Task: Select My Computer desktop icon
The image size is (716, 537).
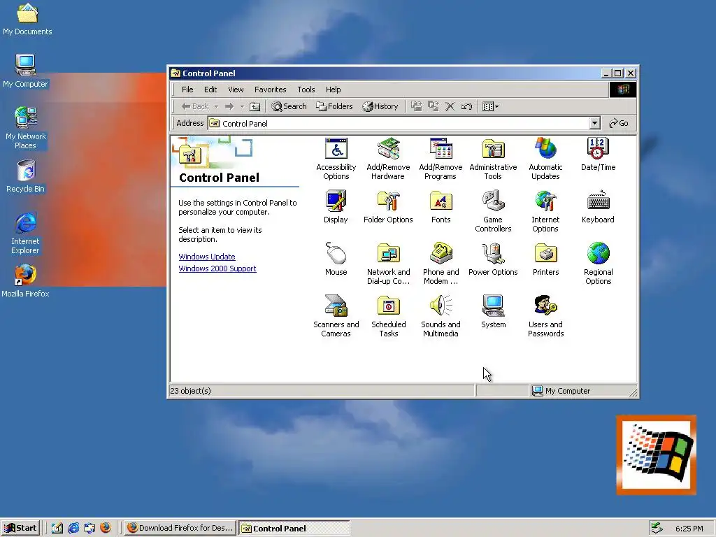Action: tap(26, 71)
